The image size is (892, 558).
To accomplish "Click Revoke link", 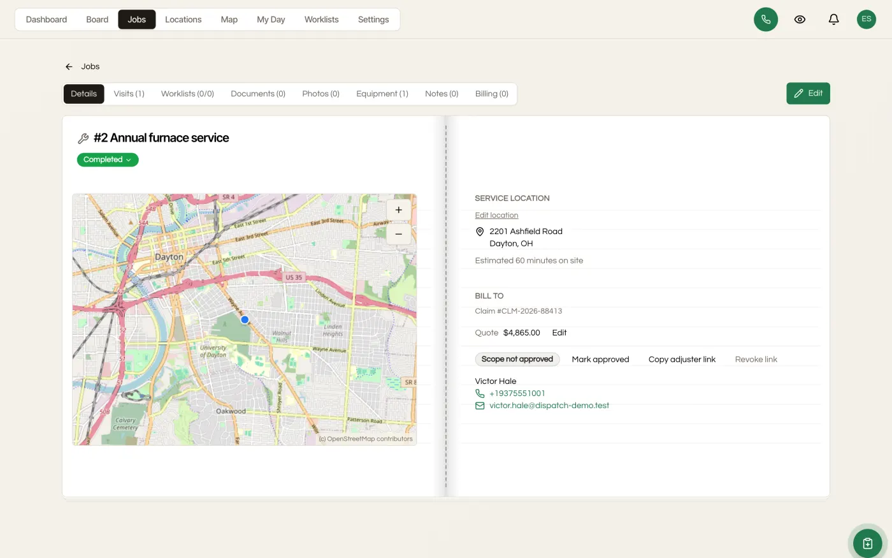I will point(756,360).
